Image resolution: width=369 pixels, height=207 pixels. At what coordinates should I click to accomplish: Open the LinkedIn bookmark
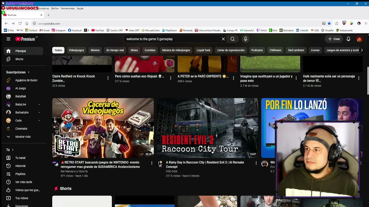pyautogui.click(x=302, y=30)
